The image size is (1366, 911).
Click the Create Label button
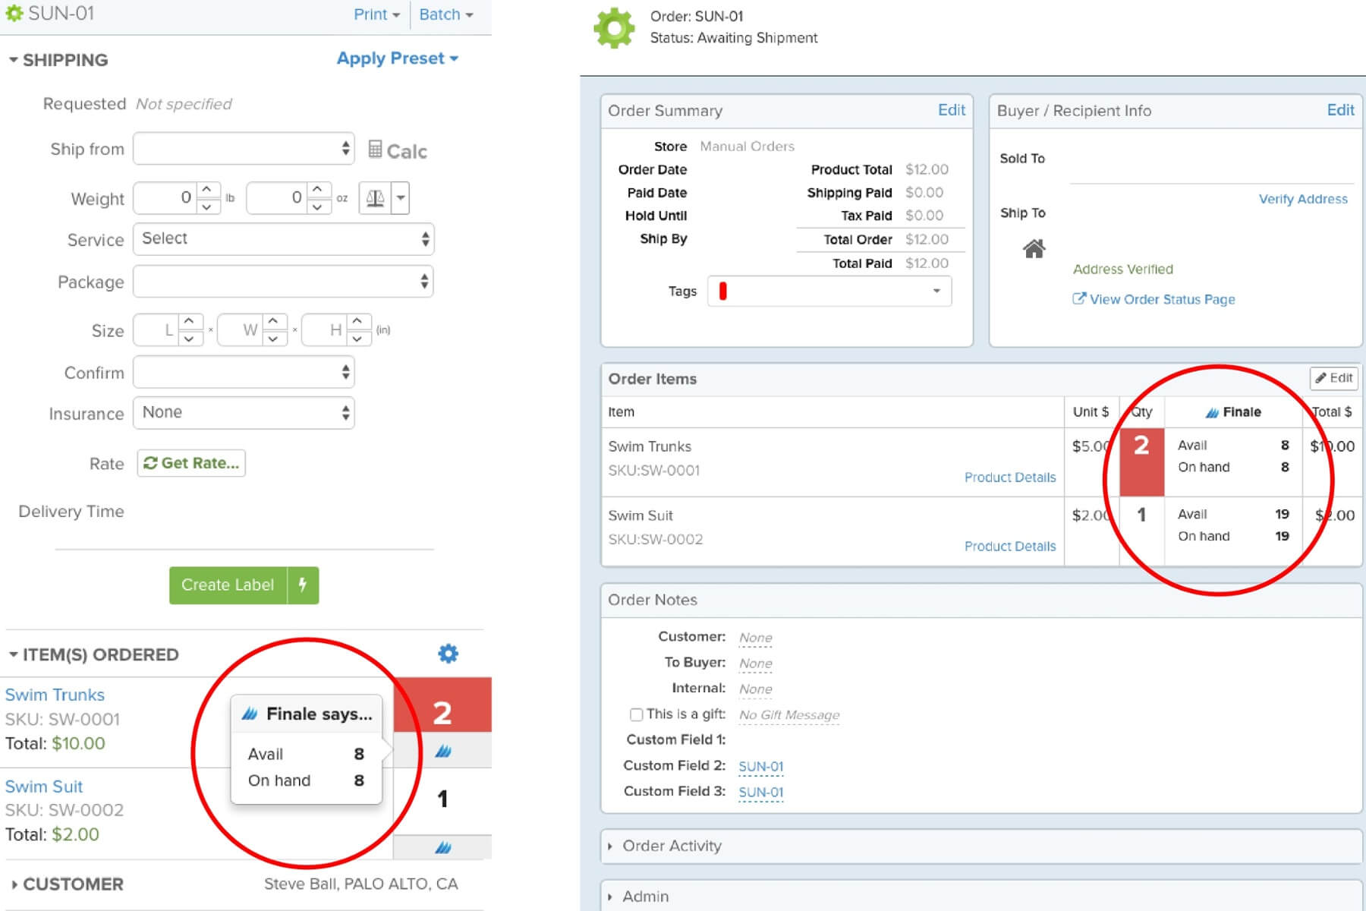click(228, 585)
